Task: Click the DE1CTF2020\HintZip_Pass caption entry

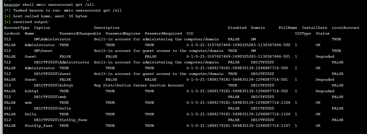Action: pyautogui.click(x=61, y=120)
